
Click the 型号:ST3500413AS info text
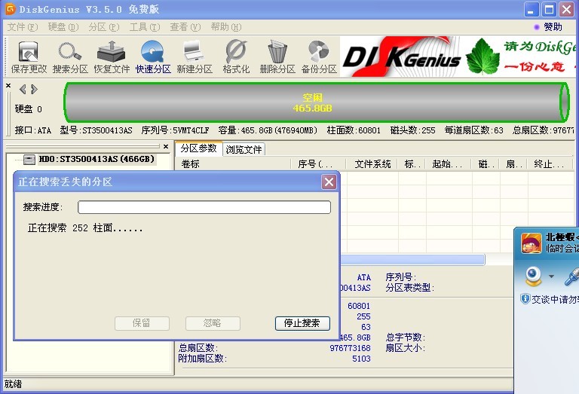pyautogui.click(x=96, y=130)
